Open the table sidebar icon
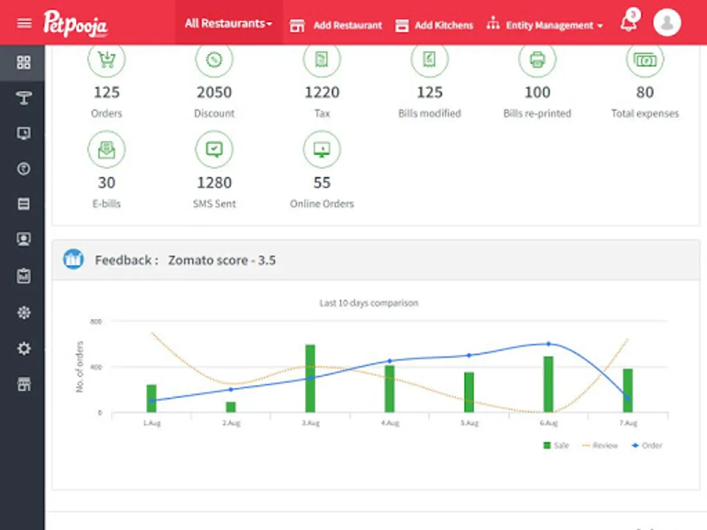The image size is (707, 530). (x=24, y=98)
